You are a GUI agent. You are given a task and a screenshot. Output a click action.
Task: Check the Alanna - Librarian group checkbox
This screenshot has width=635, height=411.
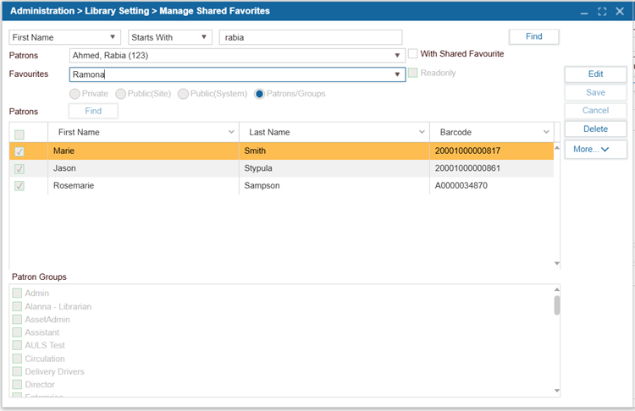17,306
